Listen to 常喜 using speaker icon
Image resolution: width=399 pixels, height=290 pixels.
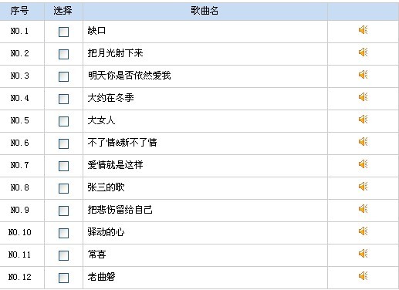(363, 254)
